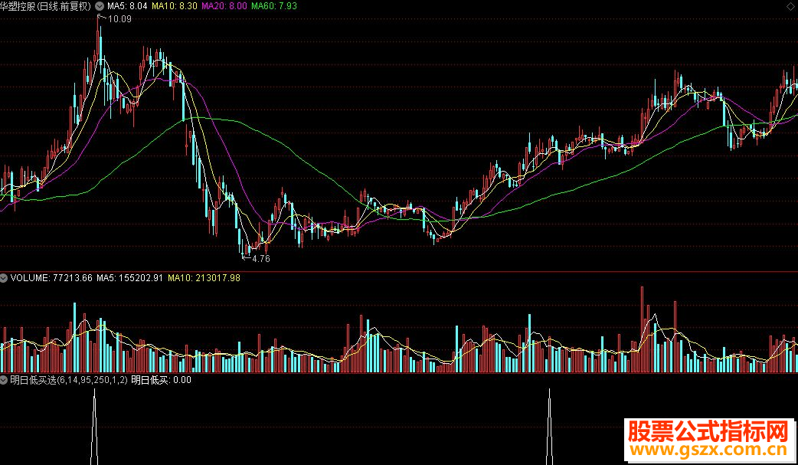Click the VOLUME: 77213.66 label
Viewport: 798px width, 465px height.
51,278
